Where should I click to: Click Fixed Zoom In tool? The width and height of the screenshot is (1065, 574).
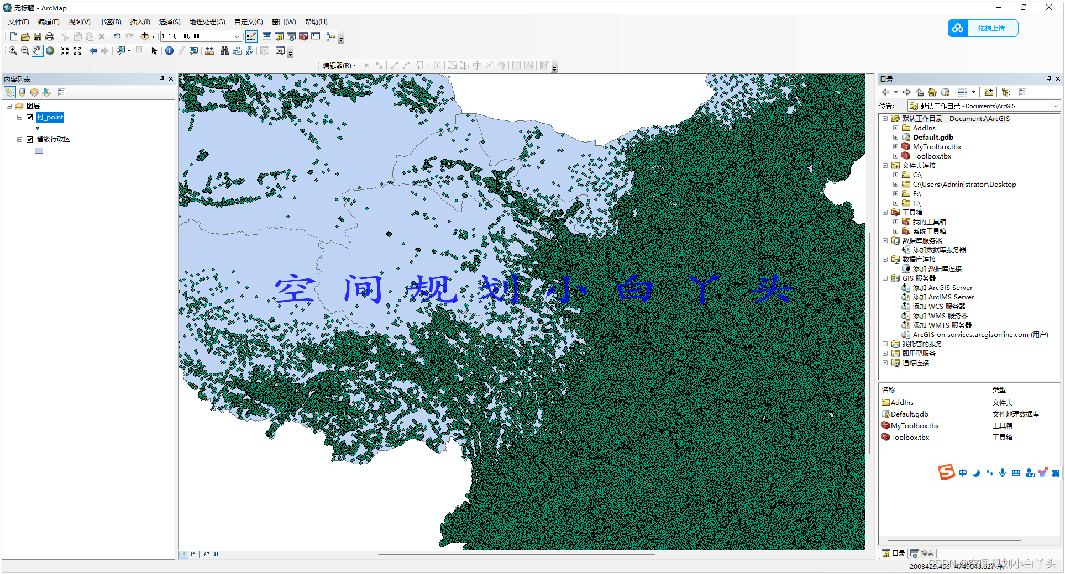[x=65, y=51]
